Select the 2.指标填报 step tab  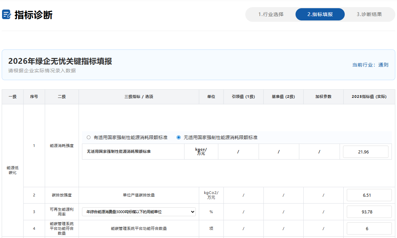[x=320, y=14]
